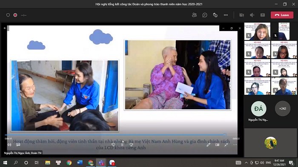
Task: Click the right slide photo with envelope
Action: [178, 75]
